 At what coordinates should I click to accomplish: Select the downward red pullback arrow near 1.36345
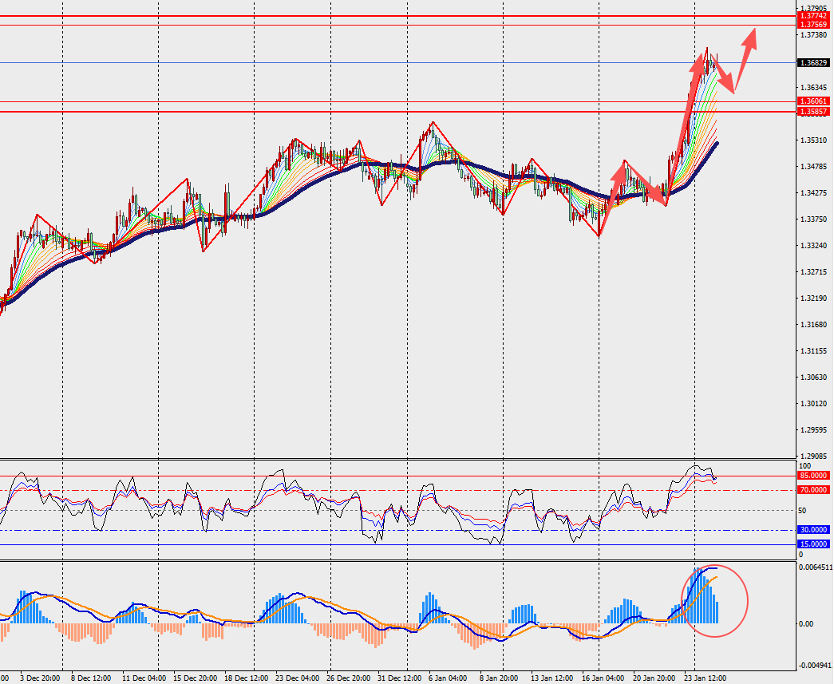click(723, 76)
